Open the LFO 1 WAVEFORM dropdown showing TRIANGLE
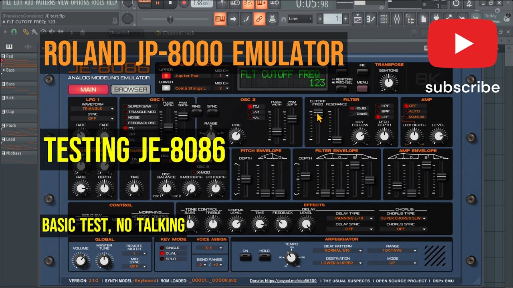Viewport: 513px width, 288px height. [x=93, y=108]
